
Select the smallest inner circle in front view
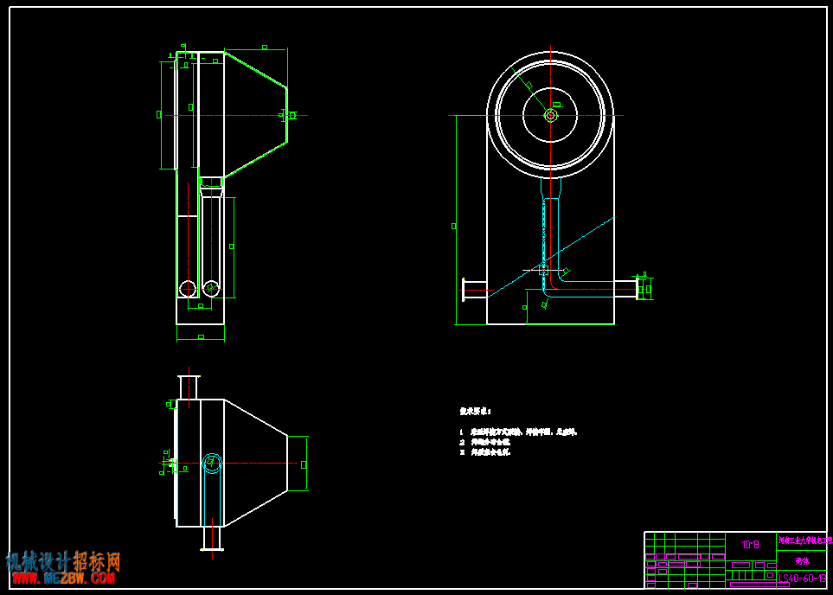pos(550,115)
